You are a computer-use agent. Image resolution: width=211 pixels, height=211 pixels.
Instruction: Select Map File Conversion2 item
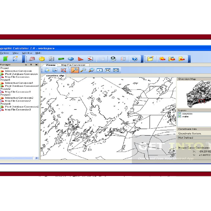18,101
